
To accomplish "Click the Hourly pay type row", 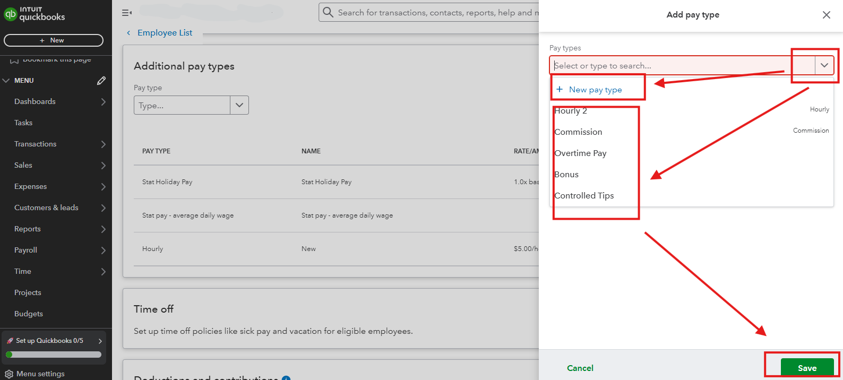I will click(153, 249).
